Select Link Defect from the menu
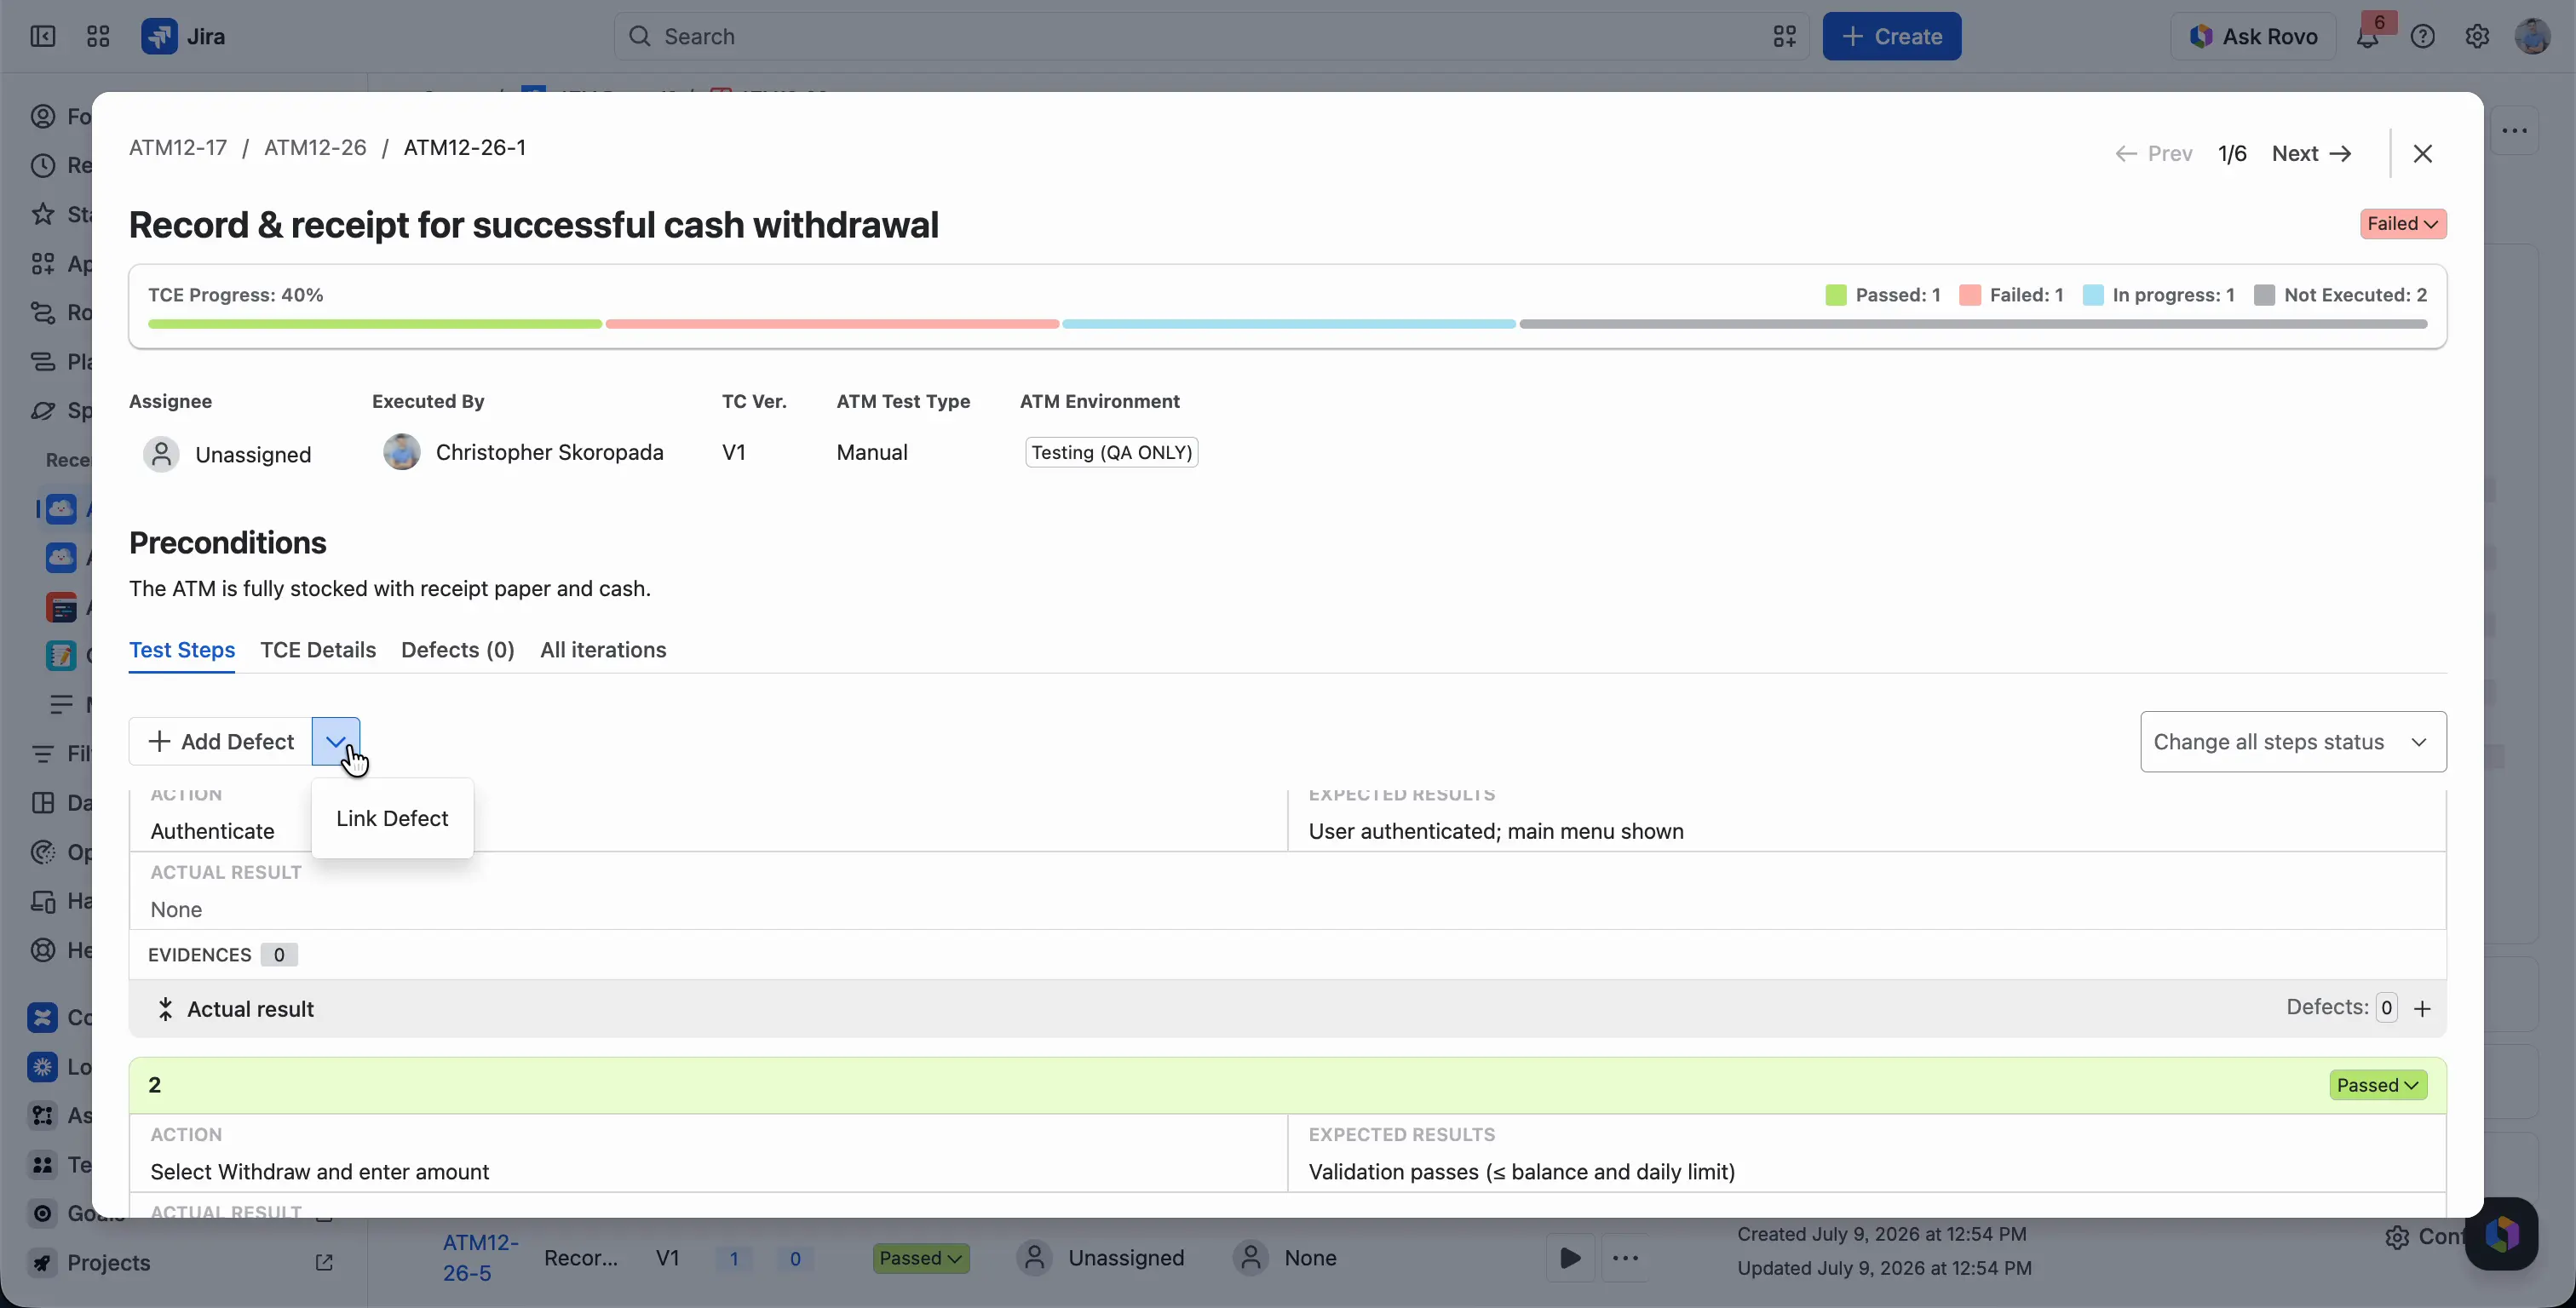 (392, 819)
